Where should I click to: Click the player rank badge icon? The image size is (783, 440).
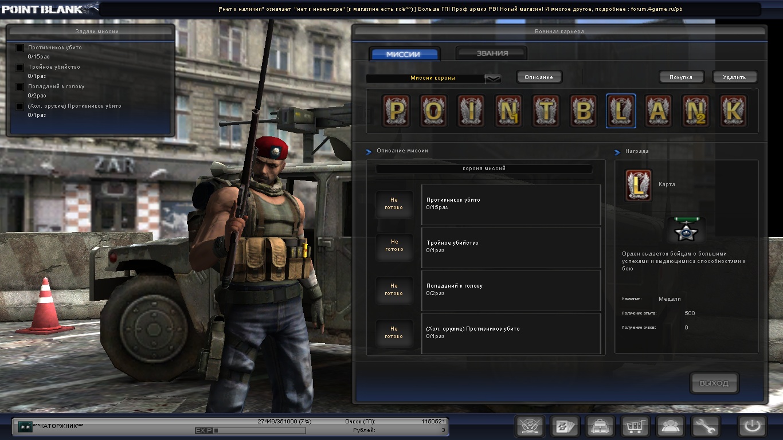pyautogui.click(x=25, y=427)
